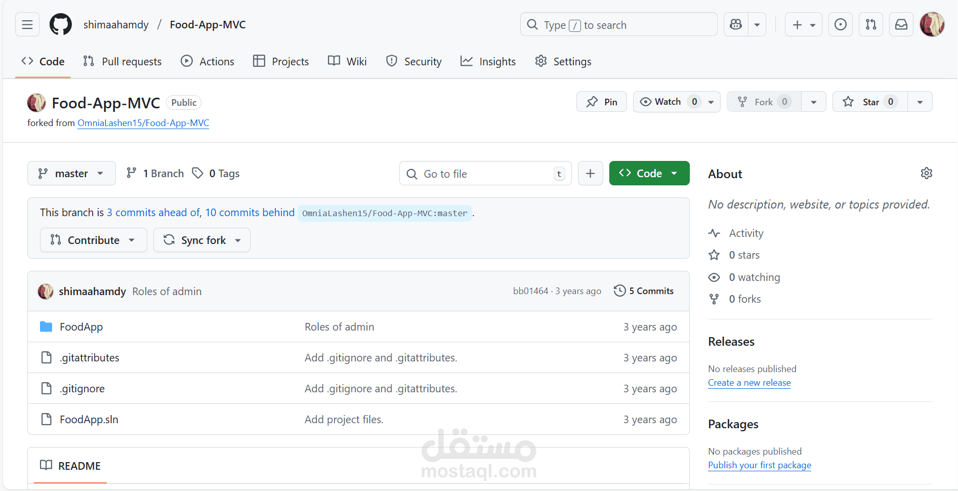Open the Releases heading link
Image resolution: width=958 pixels, height=491 pixels.
[x=731, y=342]
